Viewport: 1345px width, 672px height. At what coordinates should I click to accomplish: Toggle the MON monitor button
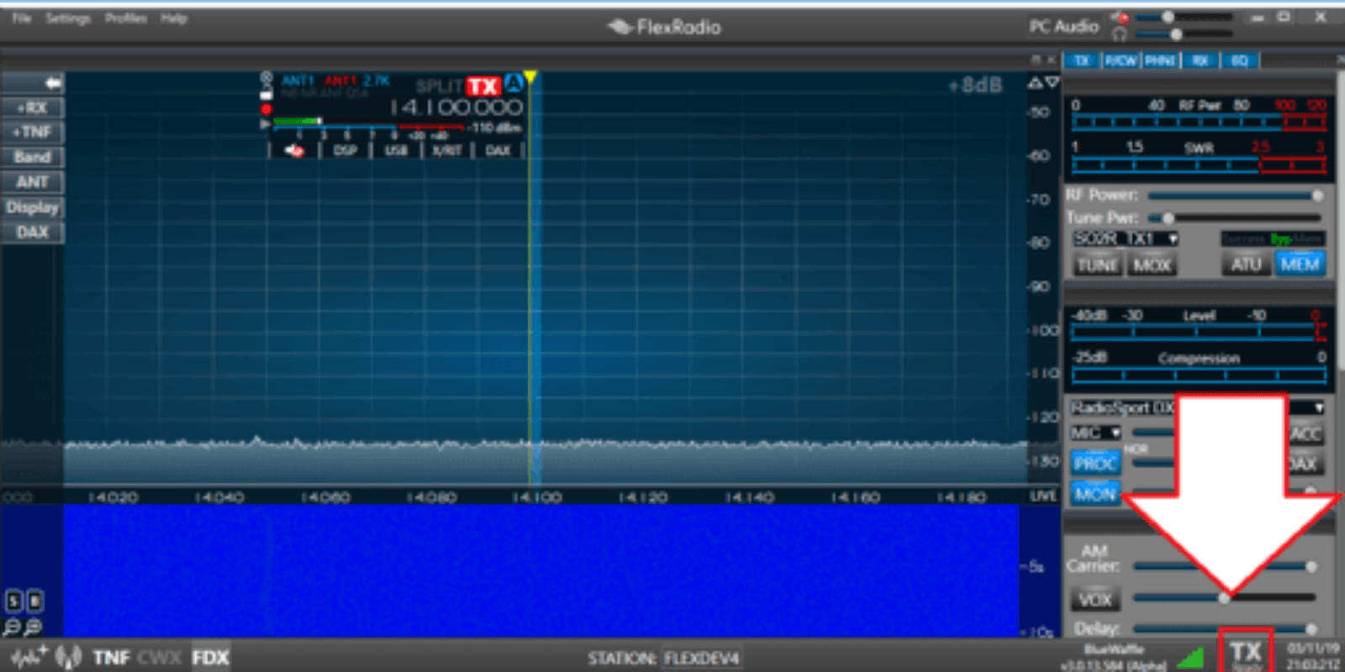pos(1094,494)
